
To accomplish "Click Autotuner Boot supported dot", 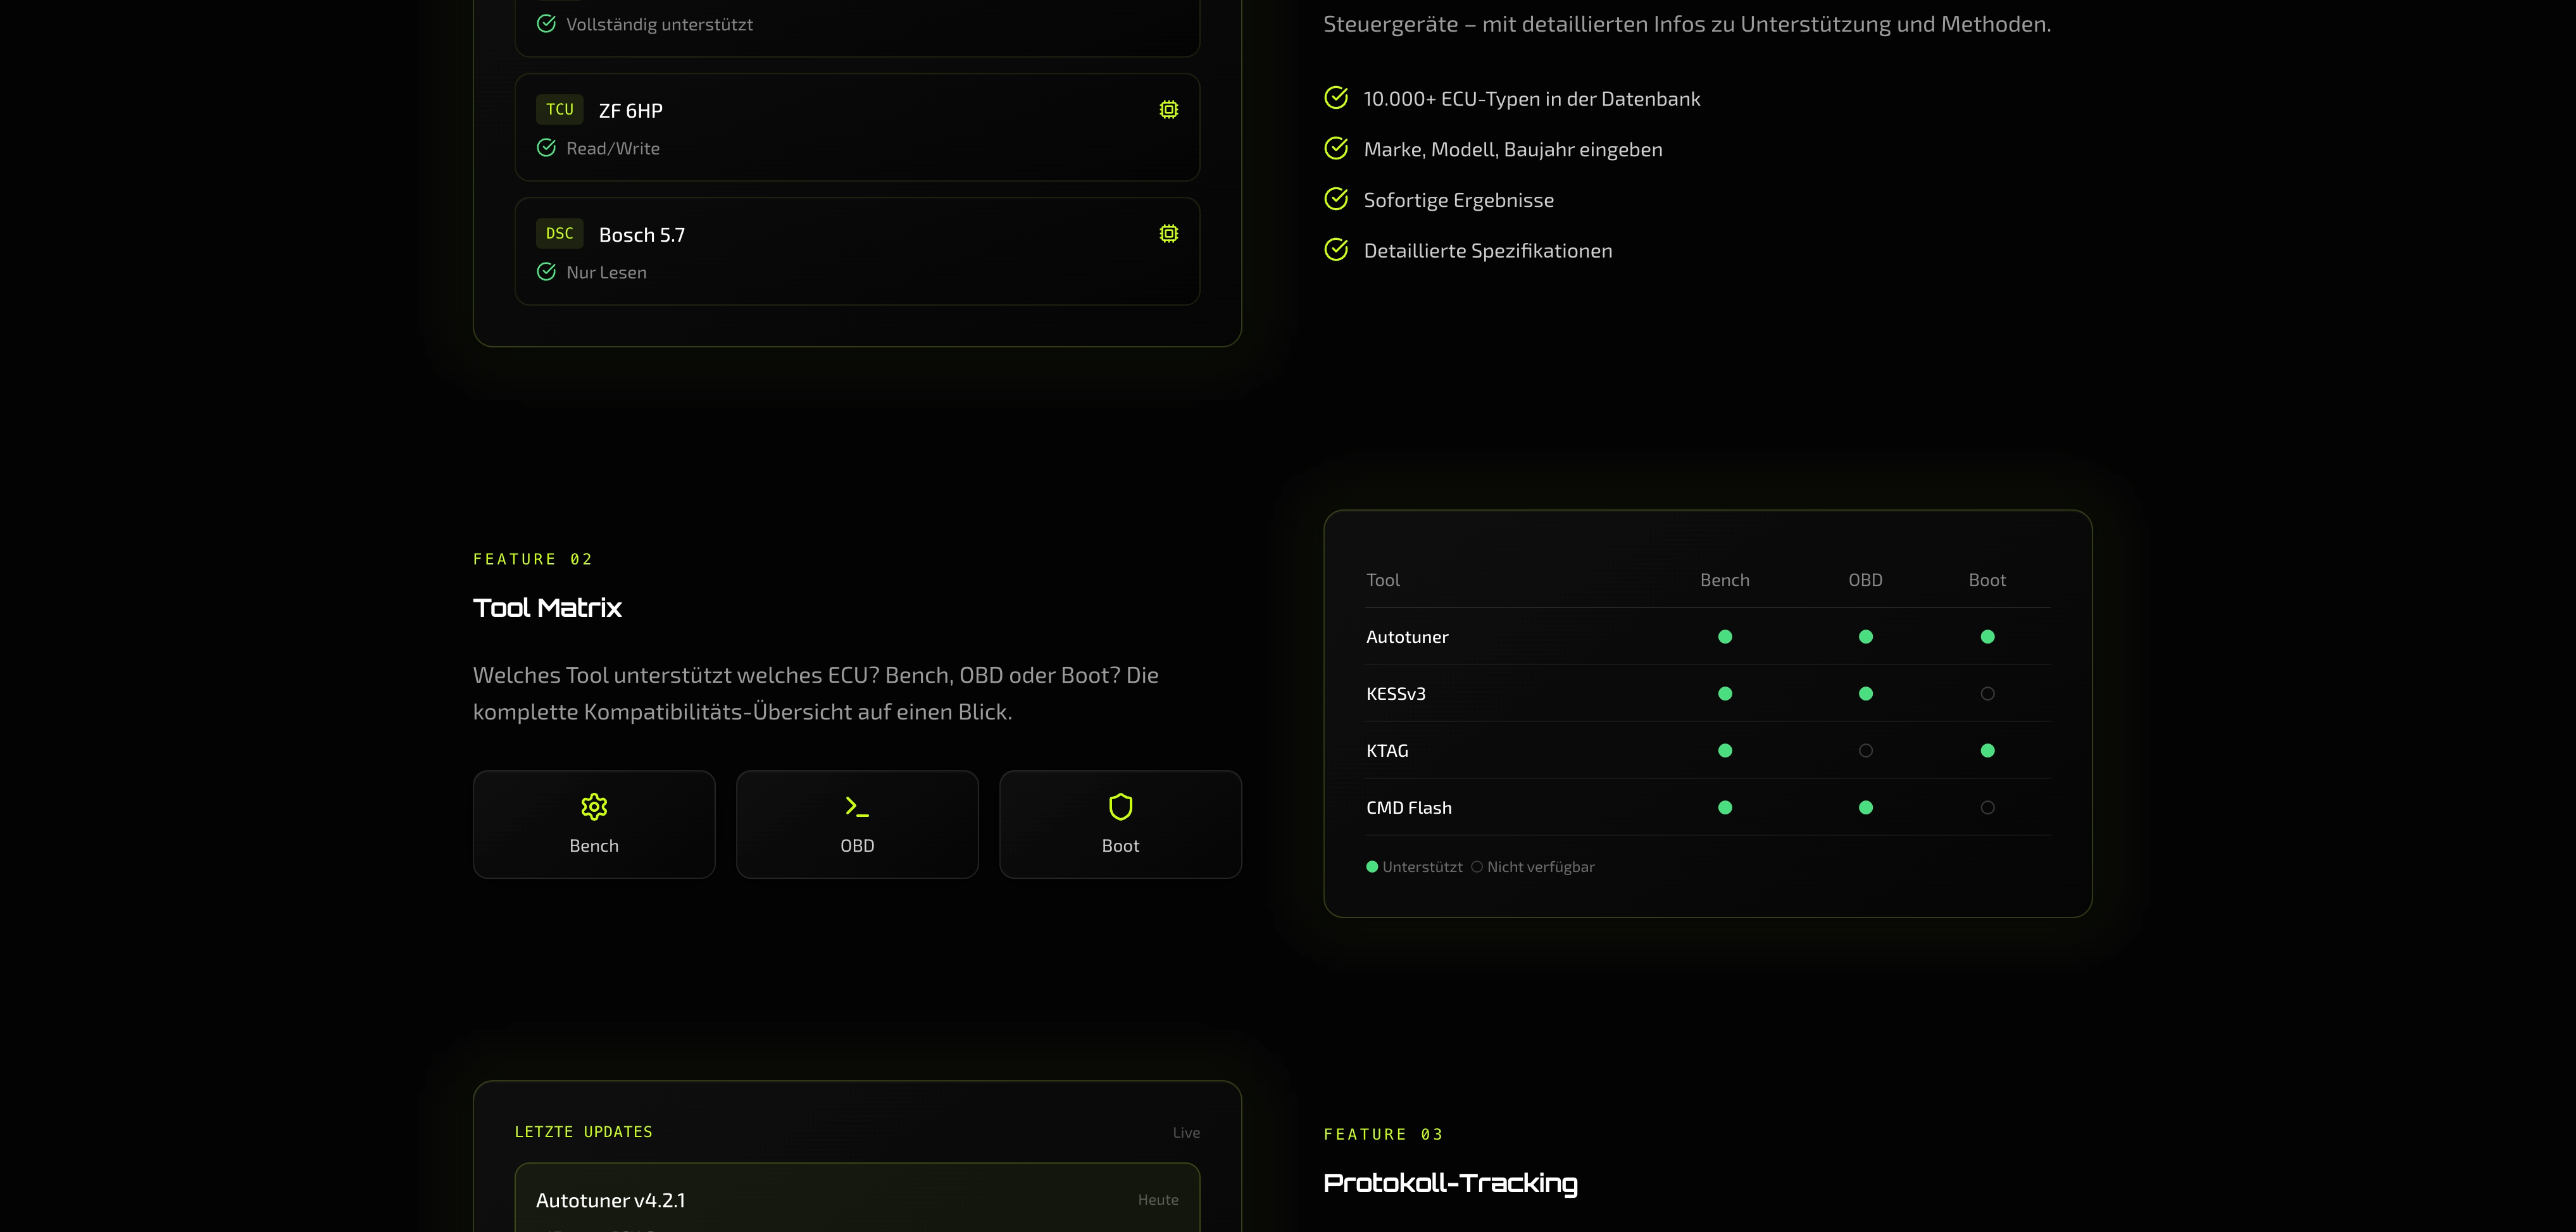I will click(x=1987, y=637).
